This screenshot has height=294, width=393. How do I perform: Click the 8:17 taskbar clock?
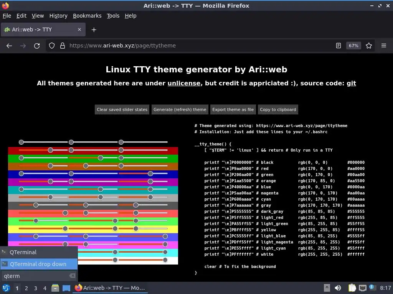(x=385, y=288)
